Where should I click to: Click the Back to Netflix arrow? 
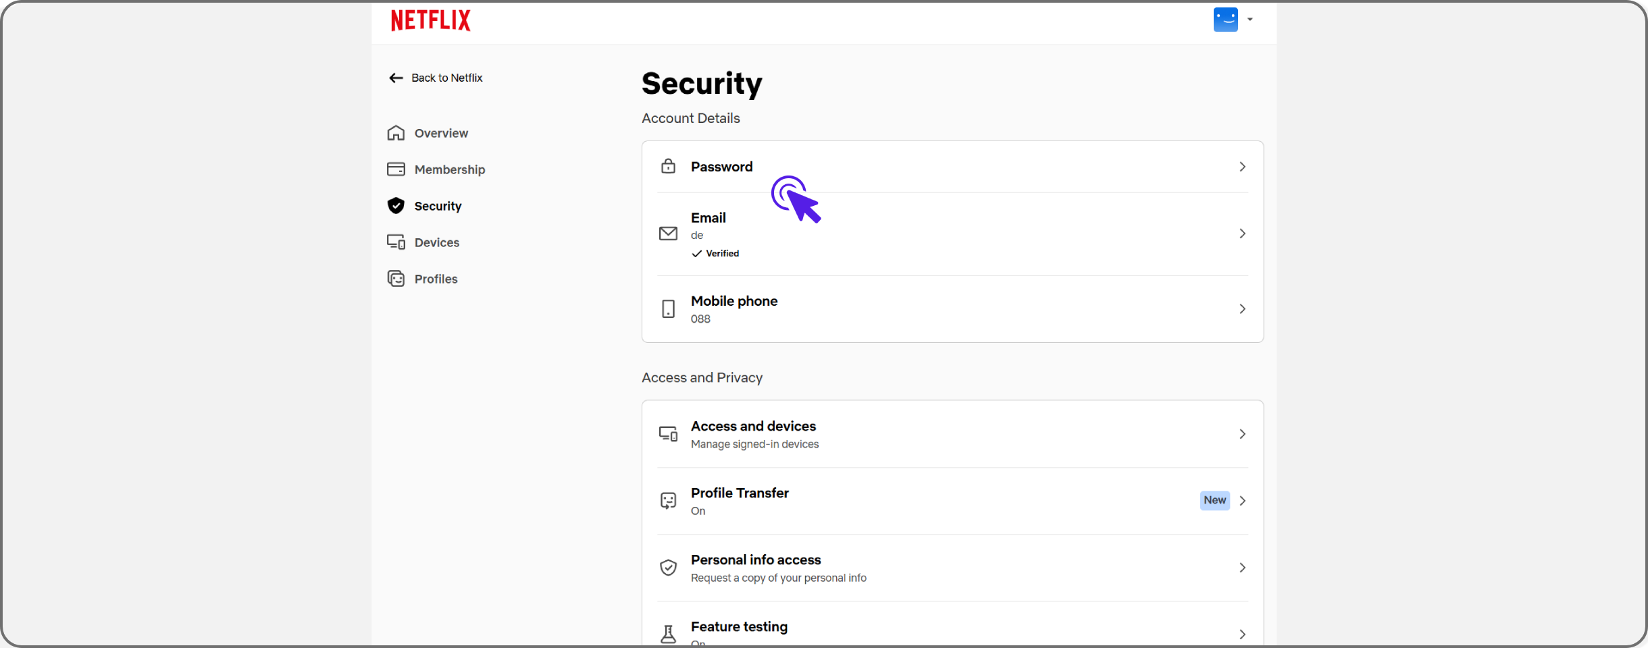coord(396,78)
